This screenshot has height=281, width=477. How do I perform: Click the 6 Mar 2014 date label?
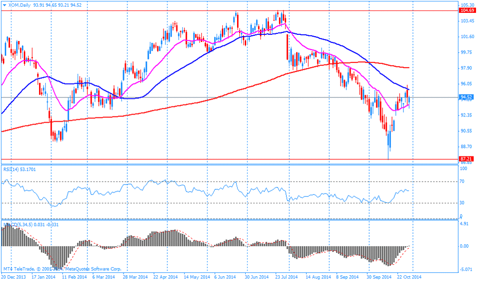[104, 277]
